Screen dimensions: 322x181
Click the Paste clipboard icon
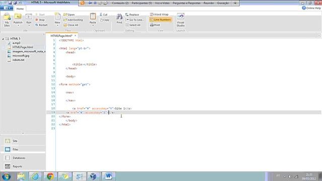[x=93, y=17]
